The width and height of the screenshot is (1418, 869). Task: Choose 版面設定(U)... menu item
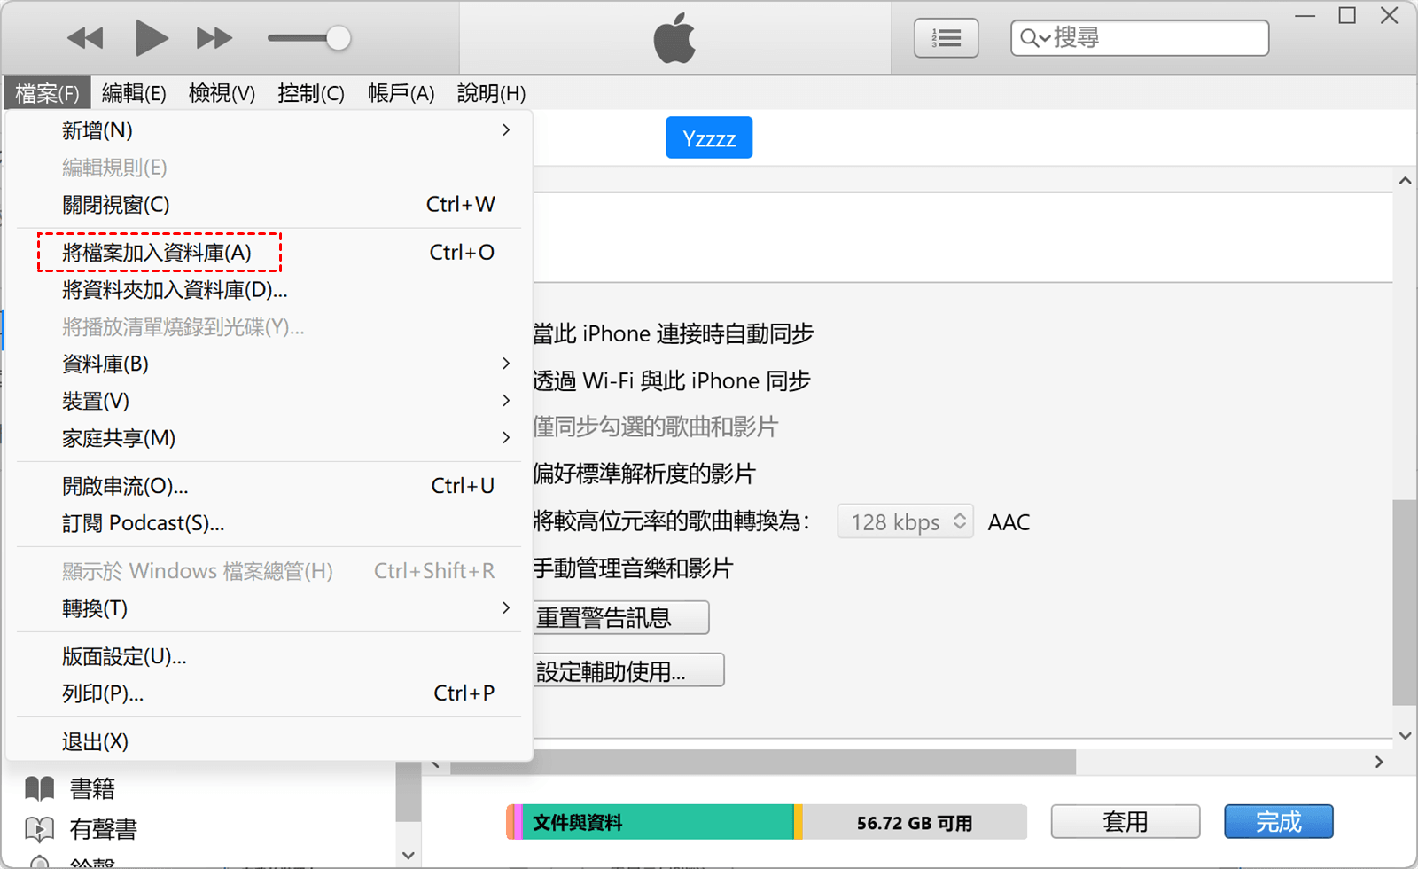click(x=269, y=656)
